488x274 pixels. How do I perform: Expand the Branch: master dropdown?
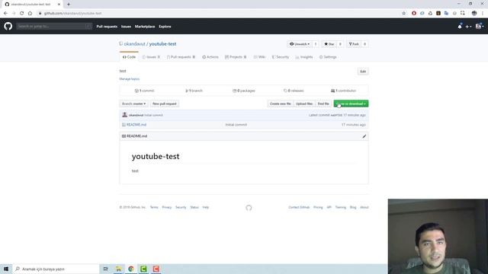pos(134,104)
